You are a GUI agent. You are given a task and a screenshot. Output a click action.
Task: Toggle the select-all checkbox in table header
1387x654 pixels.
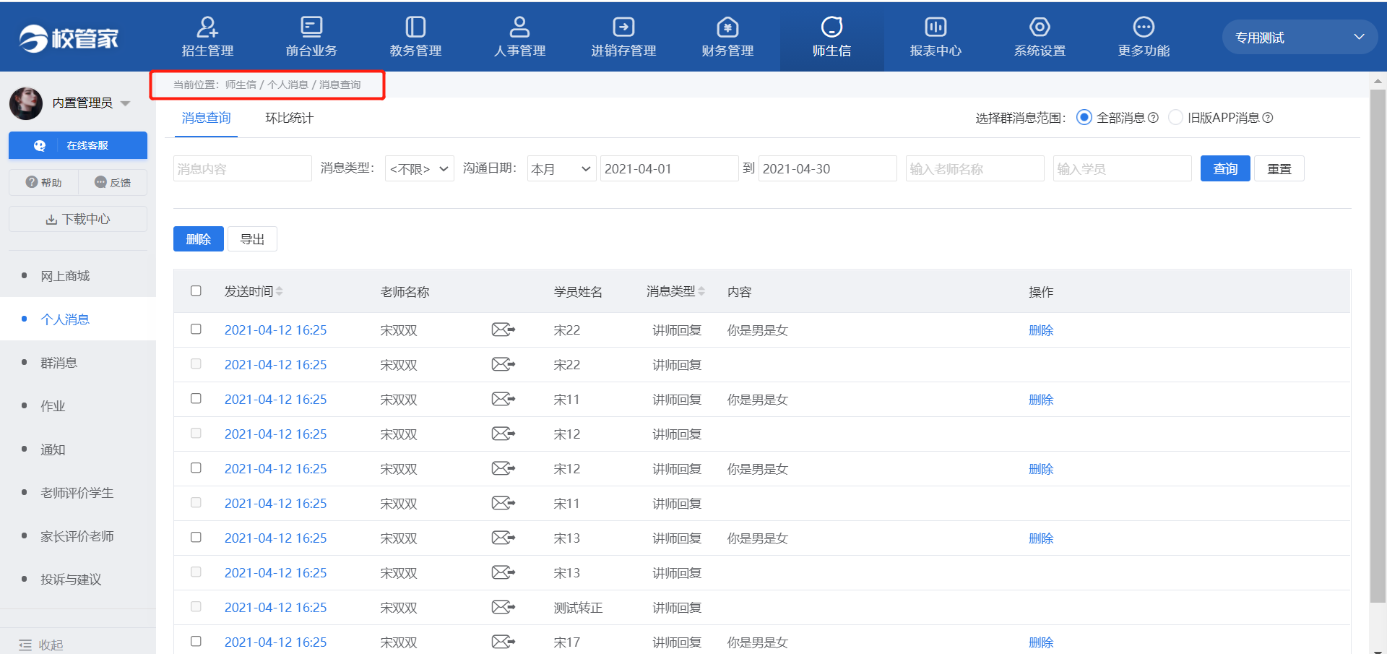pyautogui.click(x=196, y=291)
